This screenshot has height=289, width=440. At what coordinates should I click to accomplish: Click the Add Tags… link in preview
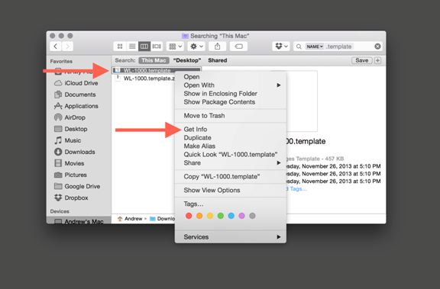coord(296,189)
